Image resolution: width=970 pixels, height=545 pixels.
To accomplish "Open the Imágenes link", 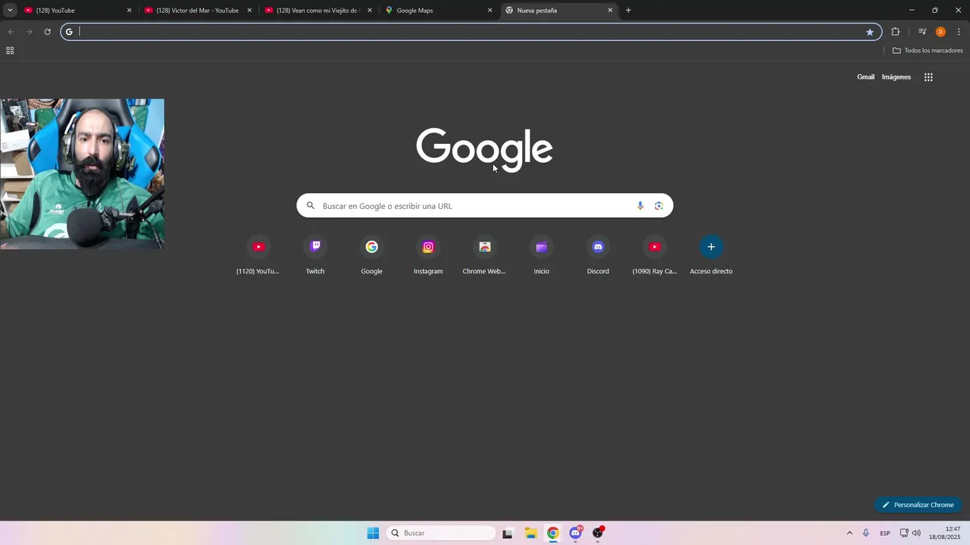I will point(896,77).
